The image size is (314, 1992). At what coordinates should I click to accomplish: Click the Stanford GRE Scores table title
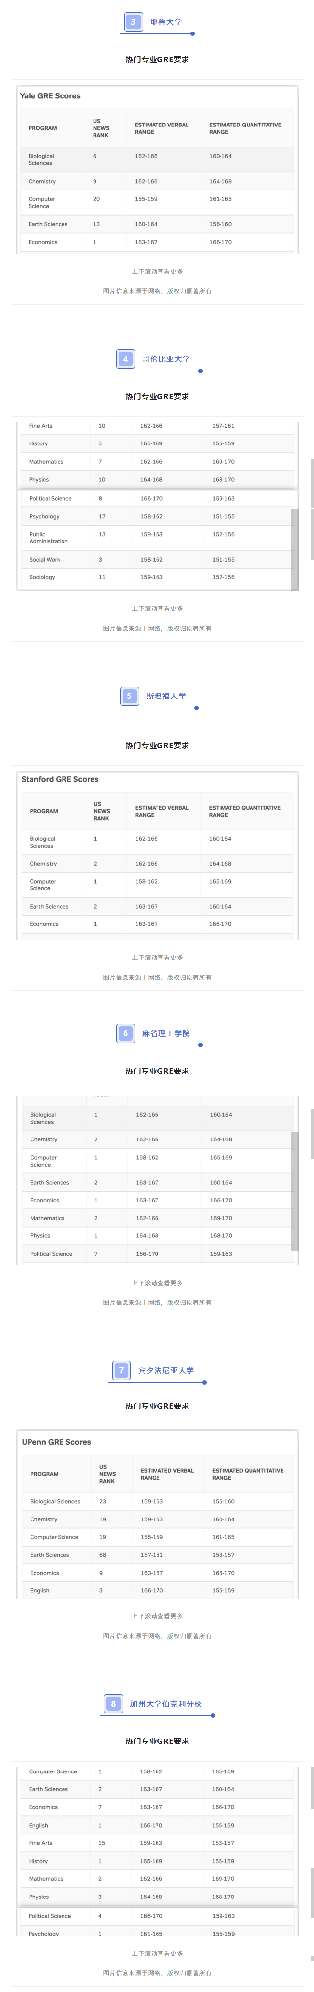click(60, 779)
